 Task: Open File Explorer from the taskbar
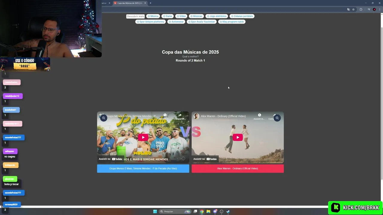(209, 211)
